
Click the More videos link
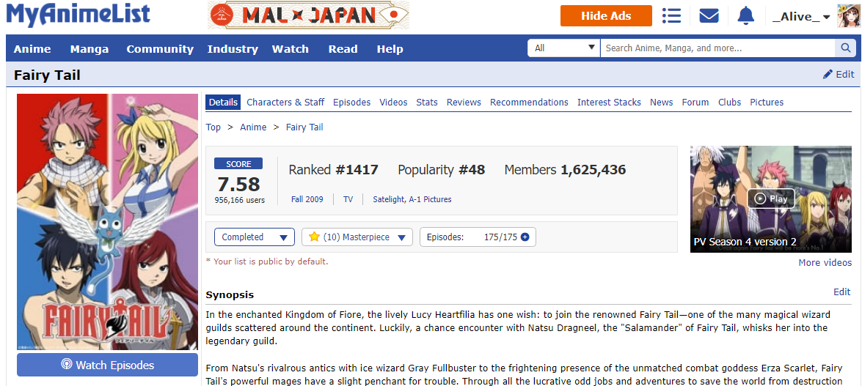825,262
